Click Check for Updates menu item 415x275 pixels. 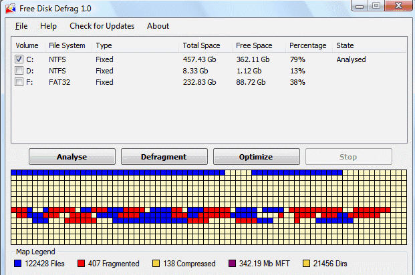pos(102,26)
